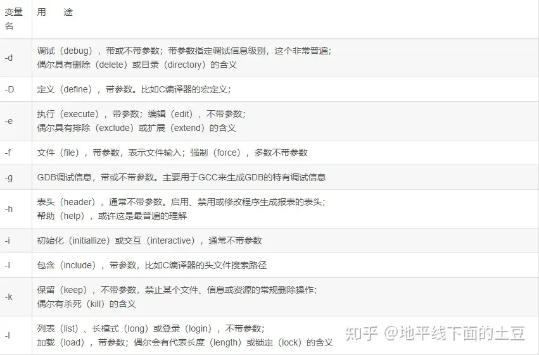The image size is (539, 355).
Task: Click the description '包含 (include)，带参数'
Action: [x=151, y=265]
